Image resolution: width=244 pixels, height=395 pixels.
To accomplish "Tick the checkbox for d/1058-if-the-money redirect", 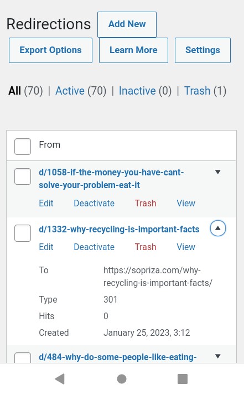I will (23, 176).
